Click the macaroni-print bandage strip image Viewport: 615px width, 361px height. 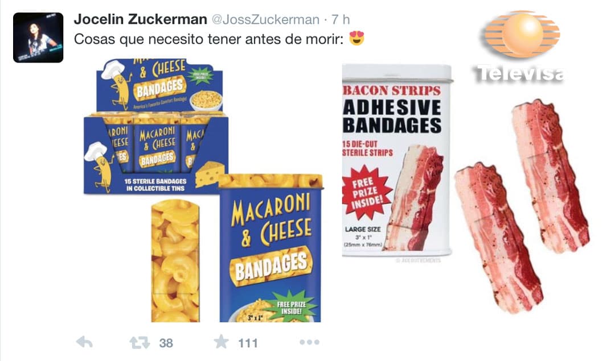tap(175, 261)
